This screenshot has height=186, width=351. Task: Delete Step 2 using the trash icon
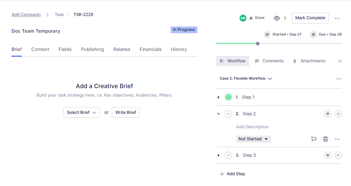click(x=326, y=139)
